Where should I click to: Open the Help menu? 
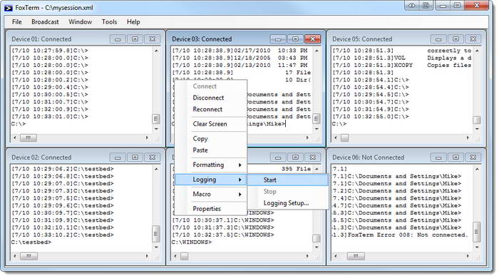click(x=133, y=22)
